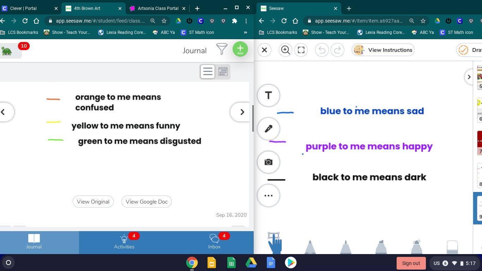Screen dimensions: 482x271
Task: Enter fullscreen canvas mode
Action: 301,50
